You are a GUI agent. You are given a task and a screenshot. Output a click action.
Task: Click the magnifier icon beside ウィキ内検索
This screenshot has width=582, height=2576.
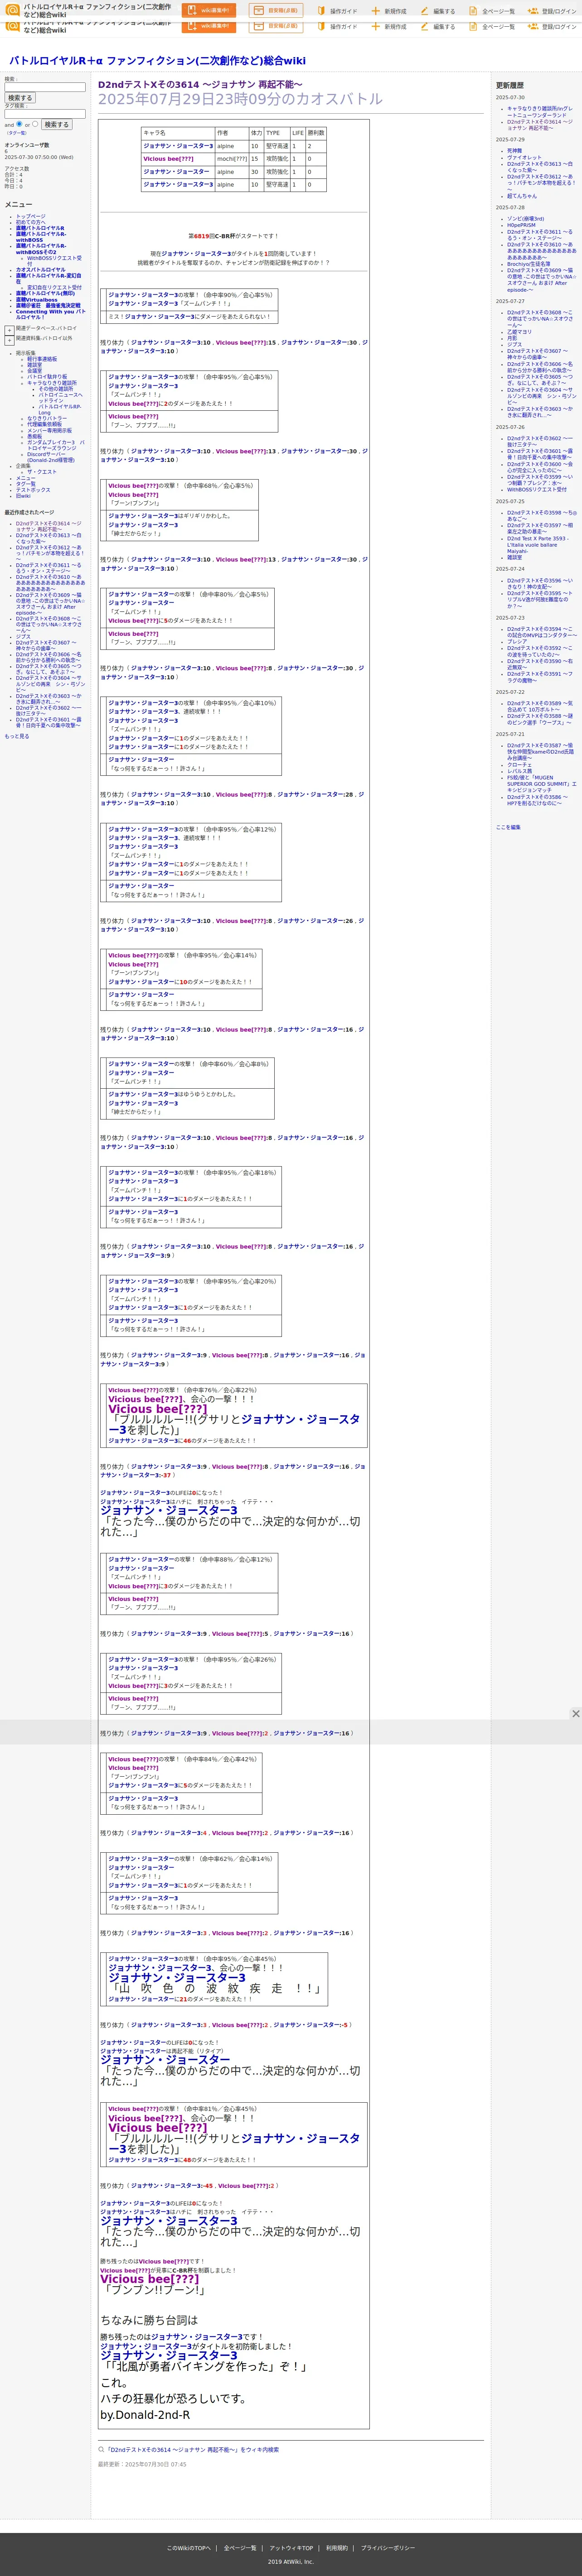point(101,2450)
